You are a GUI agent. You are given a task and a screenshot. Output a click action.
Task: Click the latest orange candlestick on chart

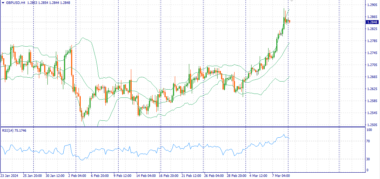click(x=289, y=22)
